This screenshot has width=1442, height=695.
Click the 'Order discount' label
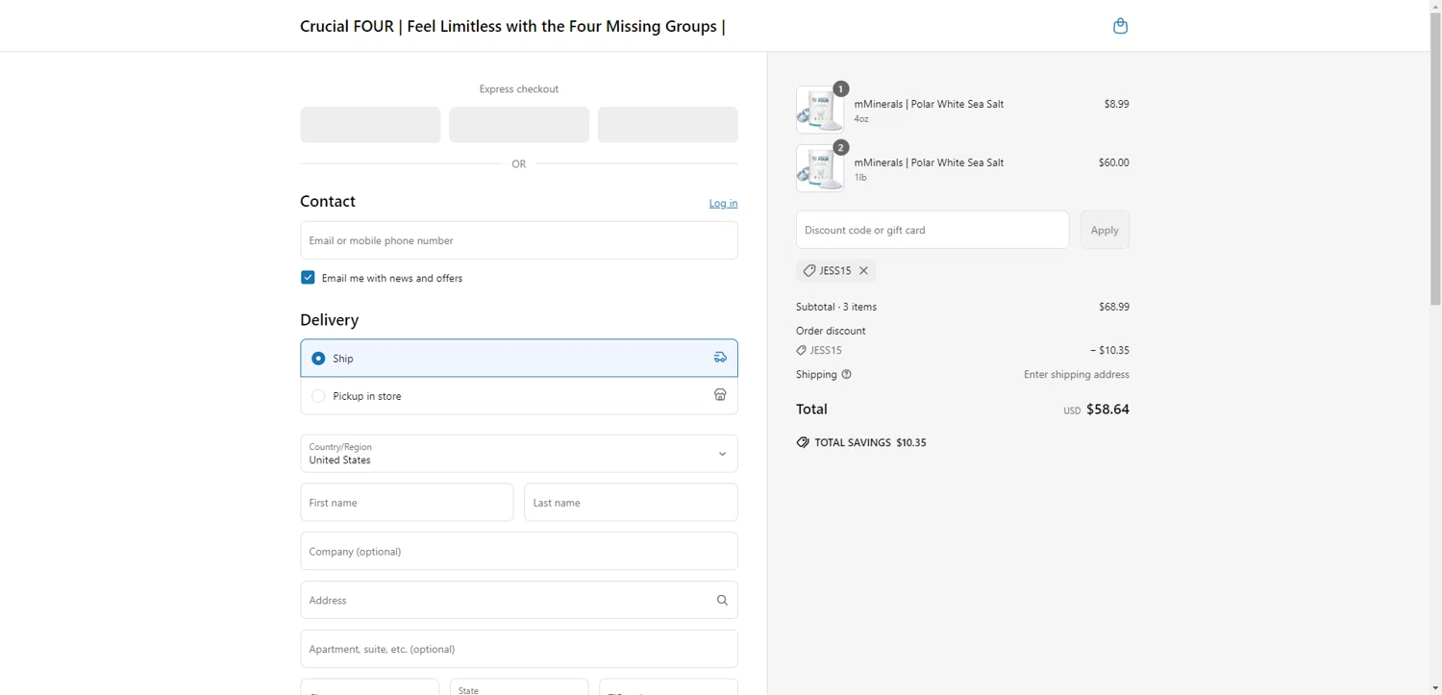click(831, 331)
